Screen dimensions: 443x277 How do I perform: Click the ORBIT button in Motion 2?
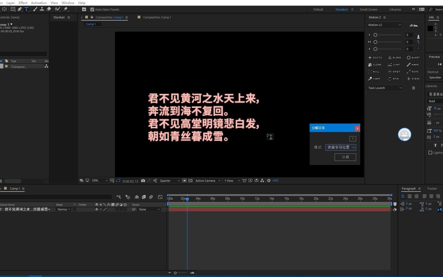pos(394,72)
